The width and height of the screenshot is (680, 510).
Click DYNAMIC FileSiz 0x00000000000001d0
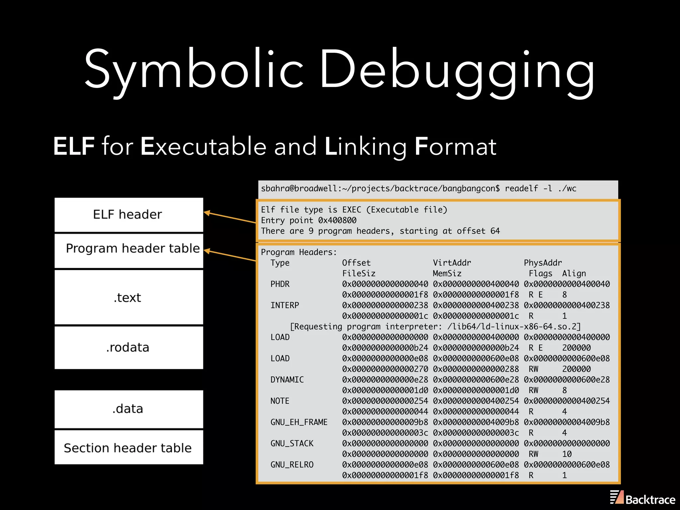(x=385, y=390)
